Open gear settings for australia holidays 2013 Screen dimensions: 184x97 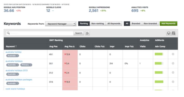[x=173, y=73]
